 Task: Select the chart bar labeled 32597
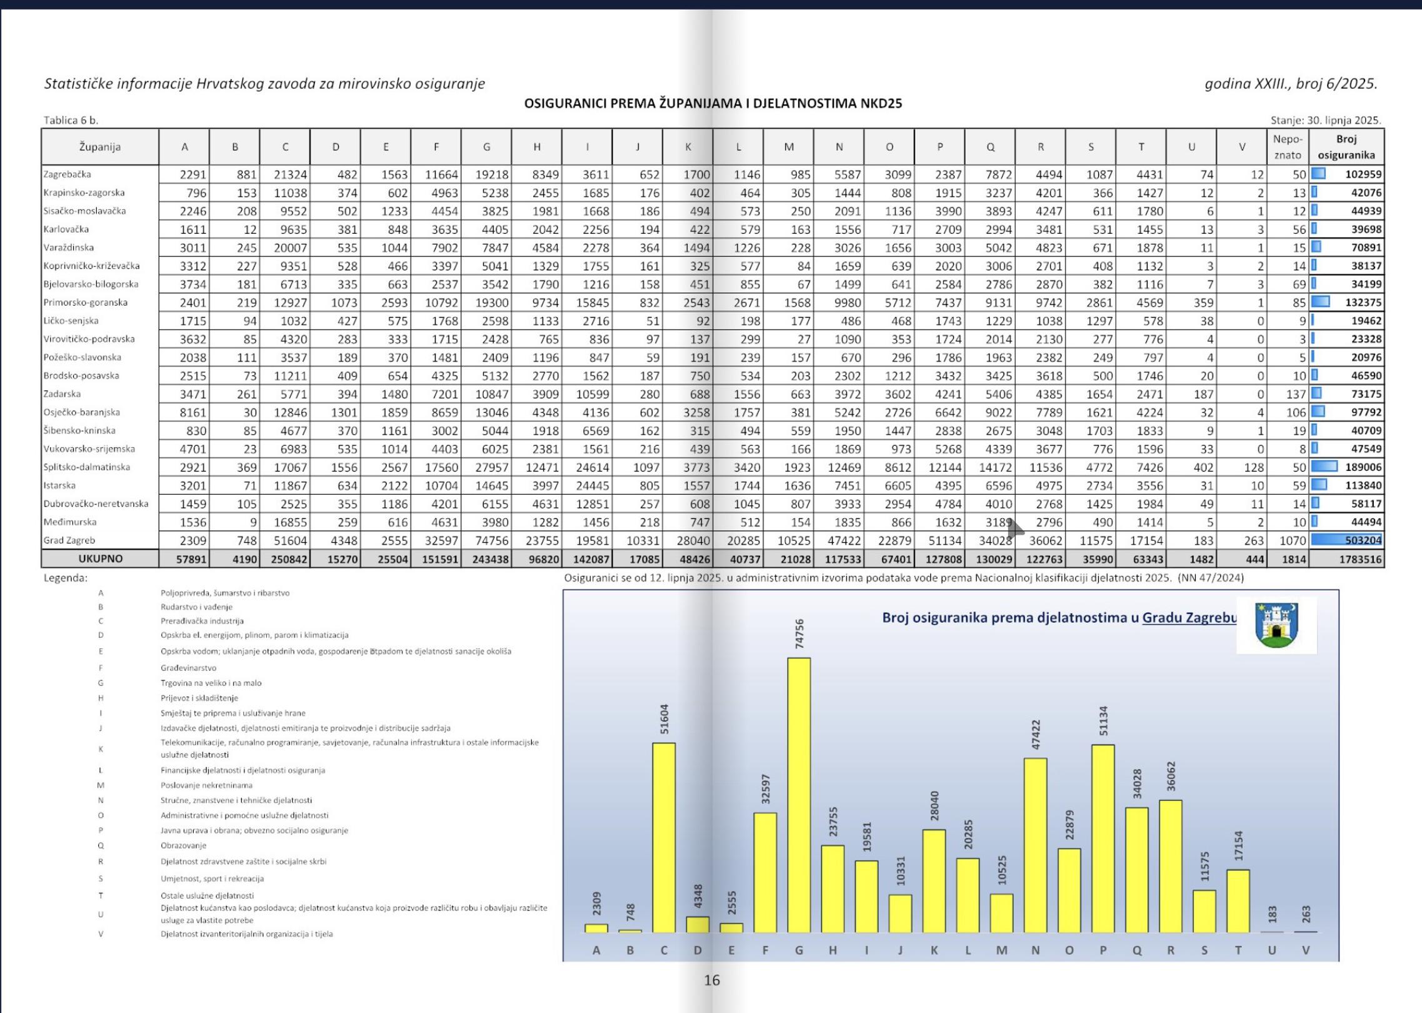click(x=765, y=872)
